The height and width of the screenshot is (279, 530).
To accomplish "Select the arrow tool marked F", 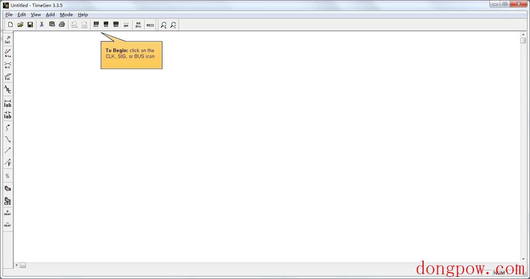I will pyautogui.click(x=7, y=162).
